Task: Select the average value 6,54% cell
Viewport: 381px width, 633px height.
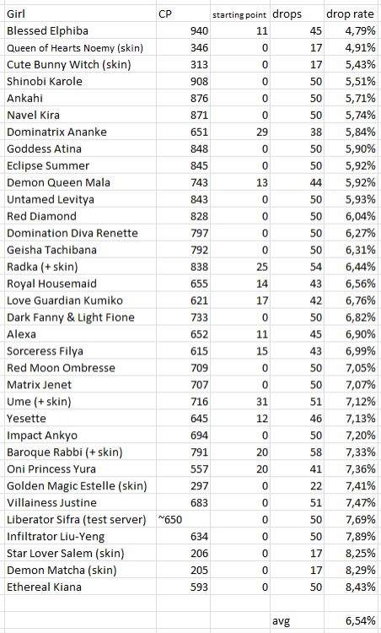Action: click(352, 621)
